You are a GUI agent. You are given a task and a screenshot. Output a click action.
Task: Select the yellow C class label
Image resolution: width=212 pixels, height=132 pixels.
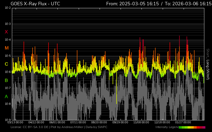click(6, 64)
